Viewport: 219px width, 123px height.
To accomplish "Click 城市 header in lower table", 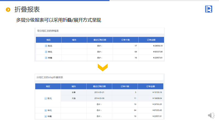I will tap(73, 86).
